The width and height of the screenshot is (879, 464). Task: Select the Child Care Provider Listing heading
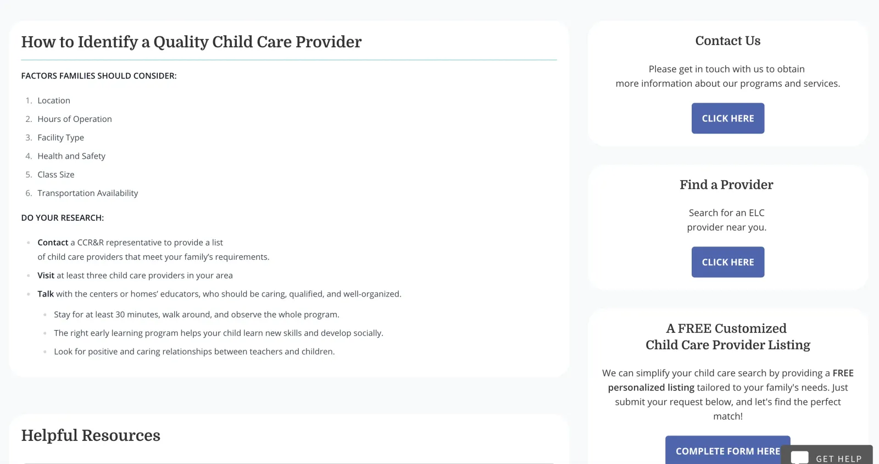(x=727, y=345)
